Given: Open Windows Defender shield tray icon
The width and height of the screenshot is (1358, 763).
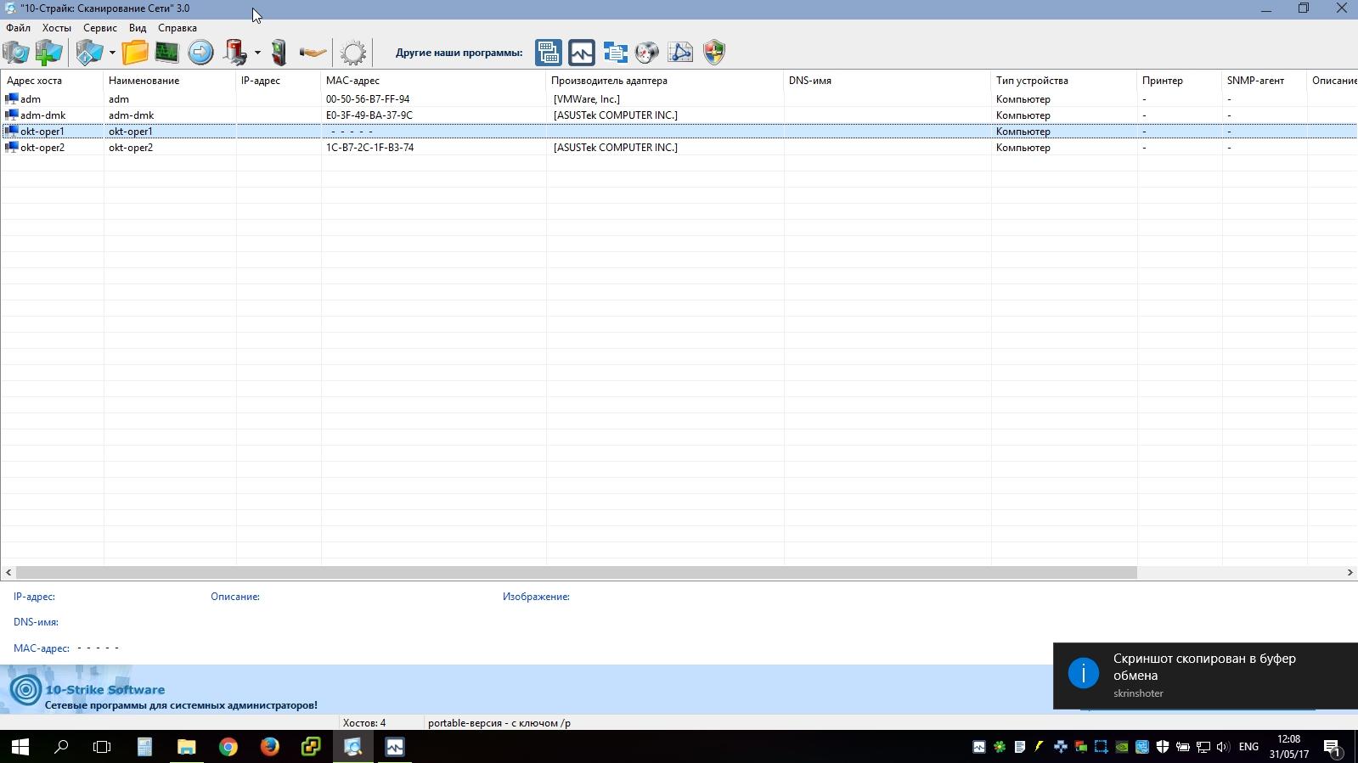Looking at the screenshot, I should click(x=1163, y=747).
